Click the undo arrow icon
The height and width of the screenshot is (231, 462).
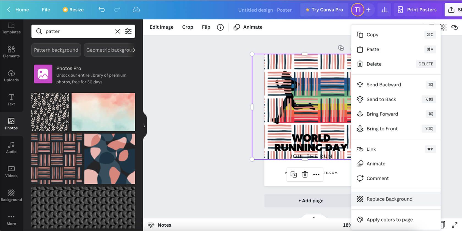[x=101, y=10]
